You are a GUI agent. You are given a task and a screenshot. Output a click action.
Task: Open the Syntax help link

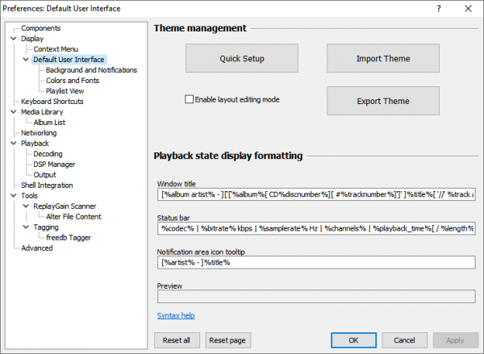pyautogui.click(x=176, y=315)
